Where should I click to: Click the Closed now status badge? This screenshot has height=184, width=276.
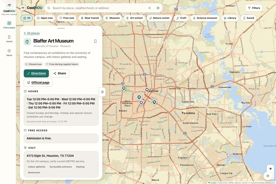click(x=34, y=64)
